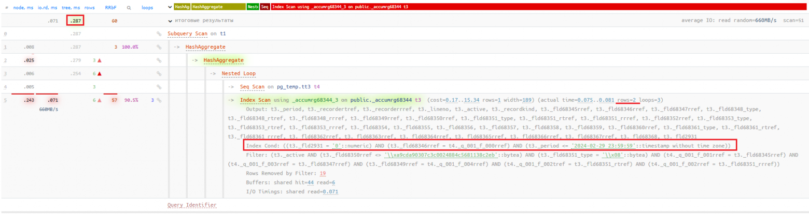Click summary io.rd value .071 in totals row

52,21
